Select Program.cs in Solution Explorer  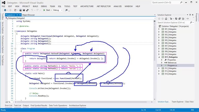(172, 65)
